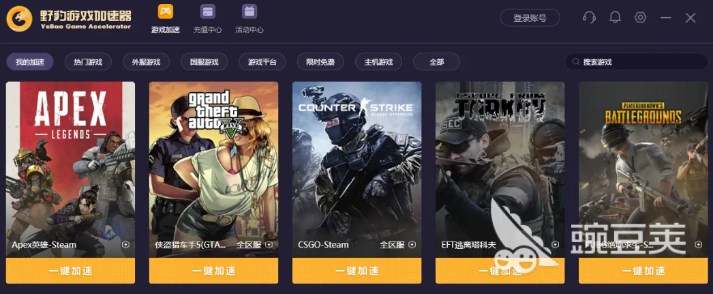713x294 pixels.
Task: Open the 充值中心 recharge center icon
Action: (x=208, y=18)
